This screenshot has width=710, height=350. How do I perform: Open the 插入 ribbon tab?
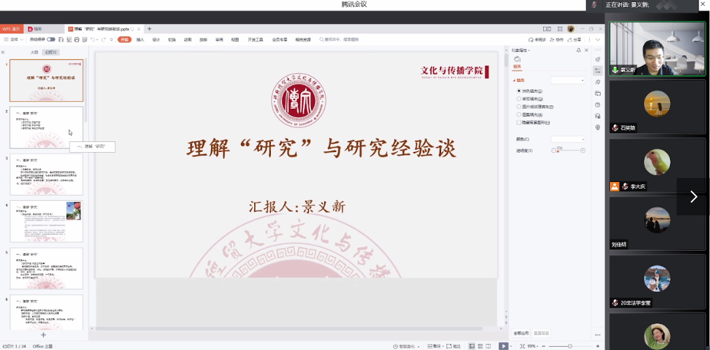coord(140,39)
